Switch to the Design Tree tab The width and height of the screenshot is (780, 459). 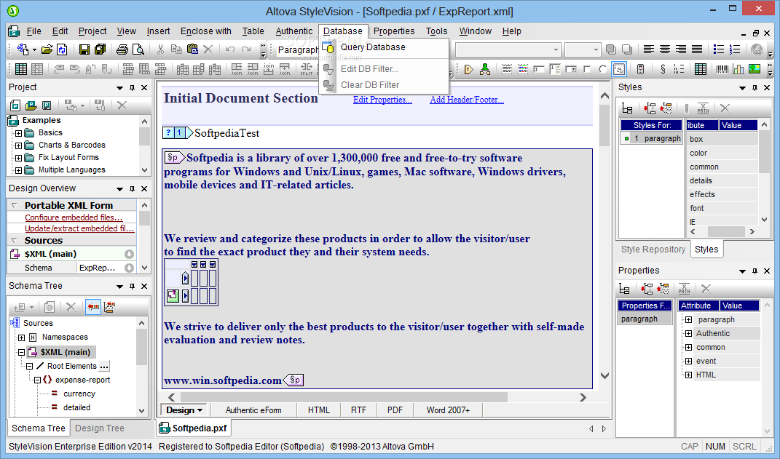[x=100, y=428]
